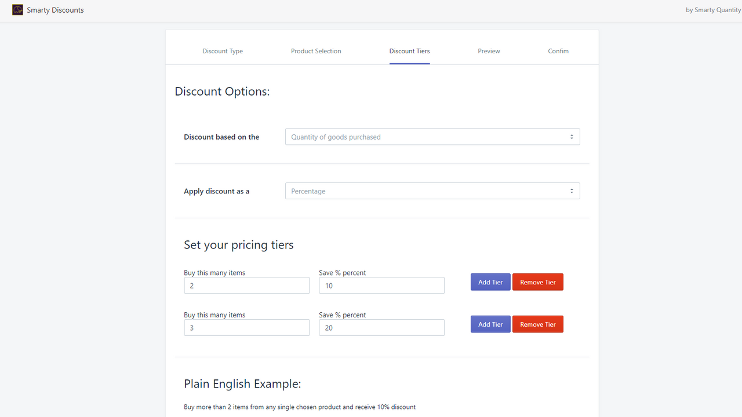The width and height of the screenshot is (742, 417).
Task: Click the Smarty Discounts elephant logo icon
Action: [x=17, y=10]
